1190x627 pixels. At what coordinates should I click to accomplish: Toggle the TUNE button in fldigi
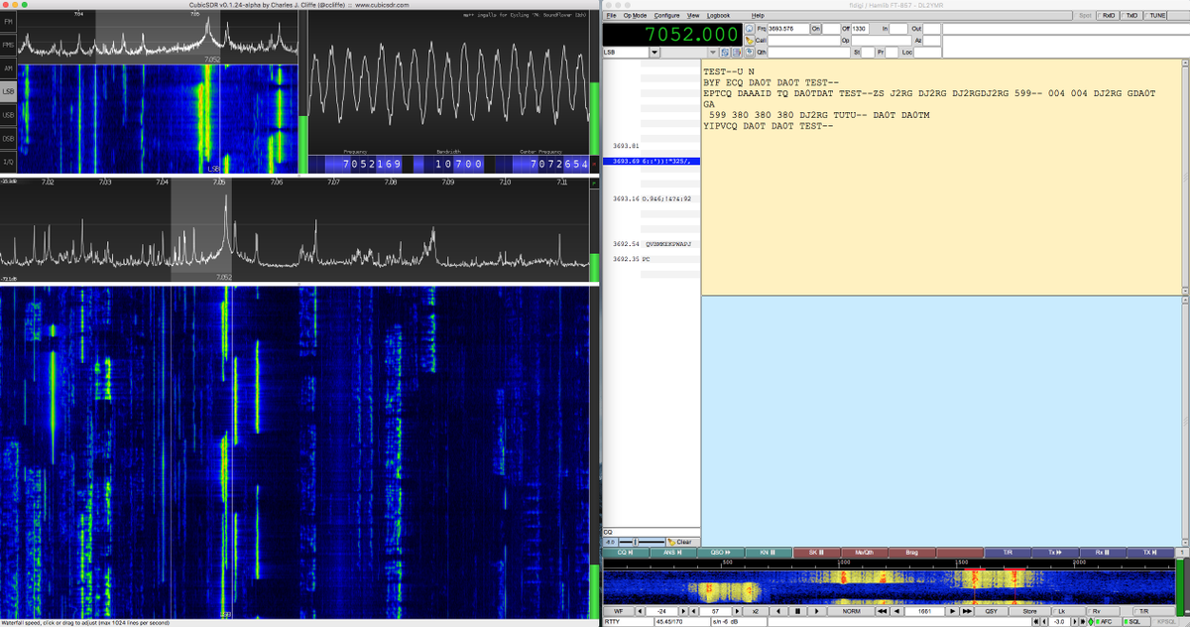[x=1155, y=16]
